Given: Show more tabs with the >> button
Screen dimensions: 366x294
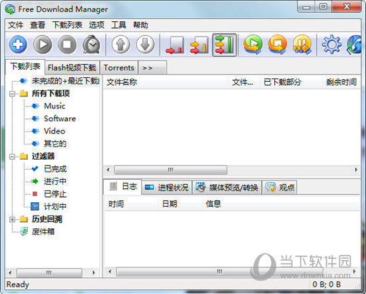Looking at the screenshot, I should click(152, 68).
